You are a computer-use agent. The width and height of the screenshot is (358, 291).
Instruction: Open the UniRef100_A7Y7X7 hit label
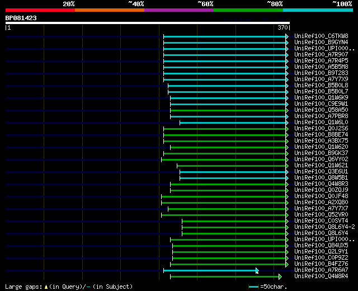[321, 209]
